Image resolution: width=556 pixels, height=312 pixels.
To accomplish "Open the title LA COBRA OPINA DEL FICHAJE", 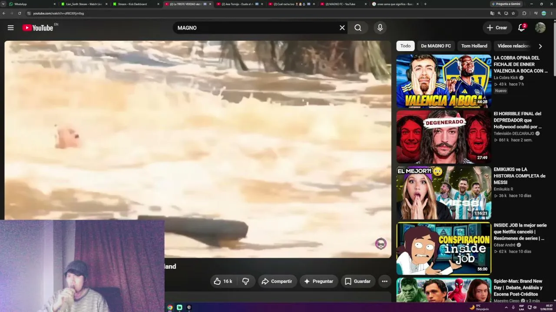I will [x=520, y=64].
